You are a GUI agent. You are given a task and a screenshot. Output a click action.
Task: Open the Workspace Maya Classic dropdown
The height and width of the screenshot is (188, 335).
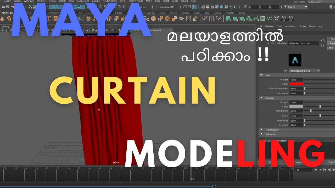point(321,2)
